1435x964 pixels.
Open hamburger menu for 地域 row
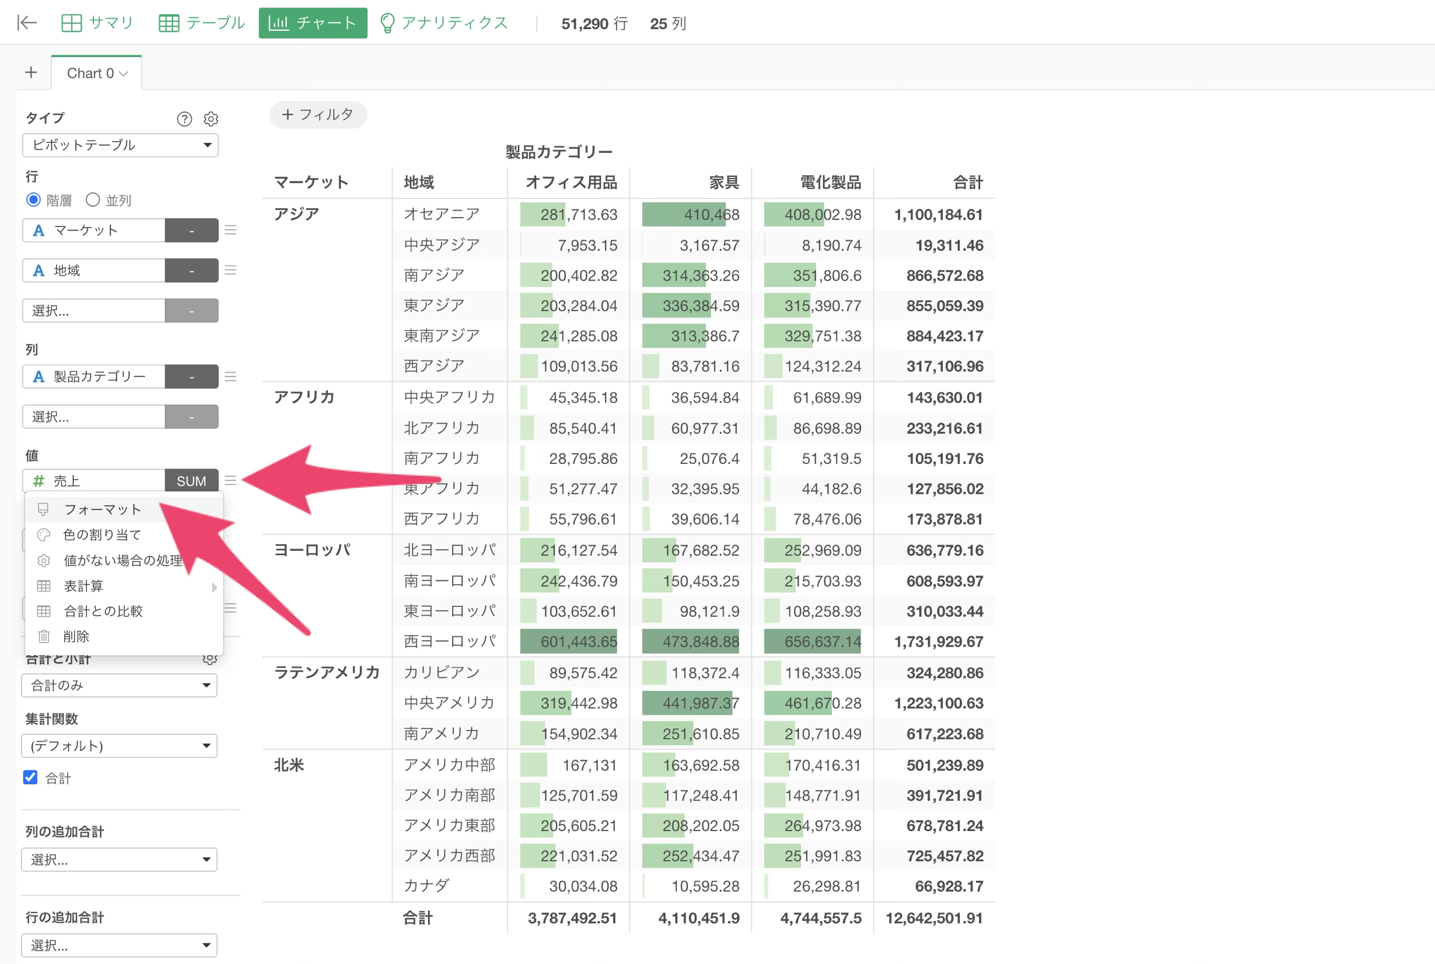point(230,270)
